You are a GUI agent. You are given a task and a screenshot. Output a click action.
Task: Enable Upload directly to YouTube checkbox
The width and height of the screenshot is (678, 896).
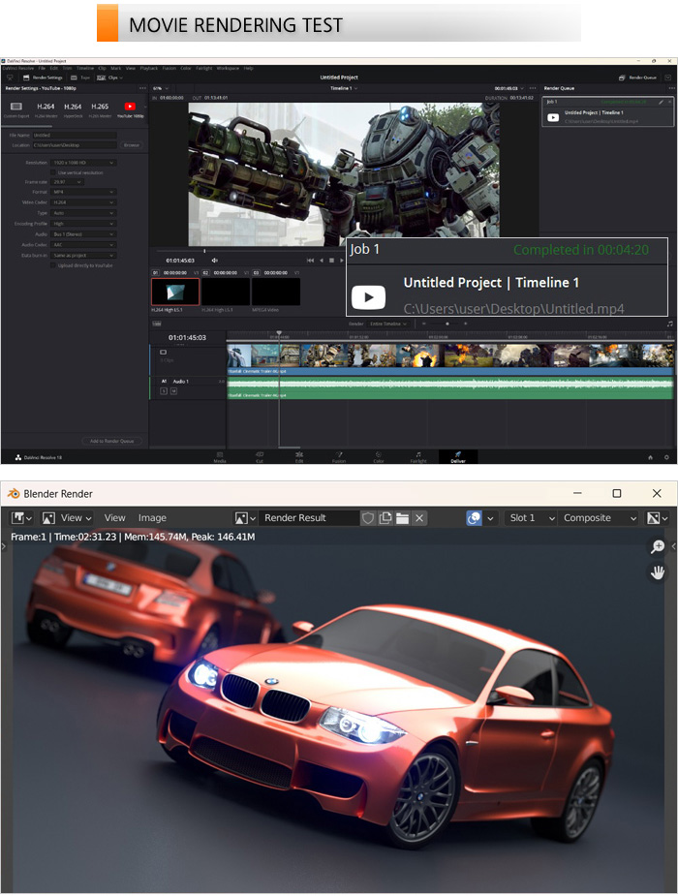(x=53, y=265)
